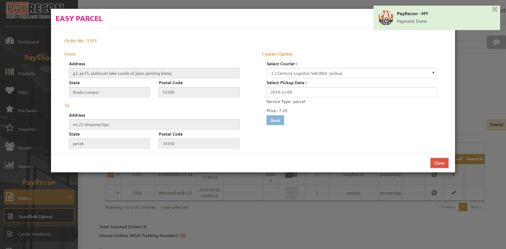Click the "Showing 1 to 2 of 2 entries" text
506x249 pixels.
click(x=130, y=207)
